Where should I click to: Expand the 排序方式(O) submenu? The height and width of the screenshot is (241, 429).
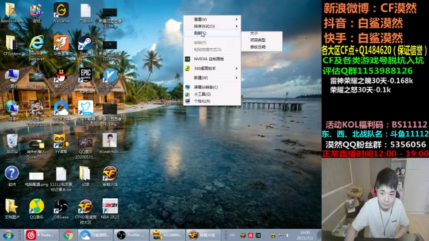(212, 26)
